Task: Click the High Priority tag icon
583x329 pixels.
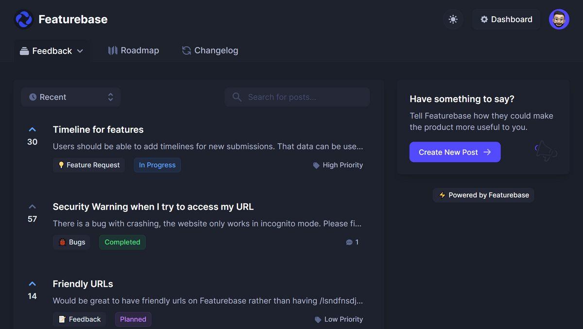Action: point(316,165)
